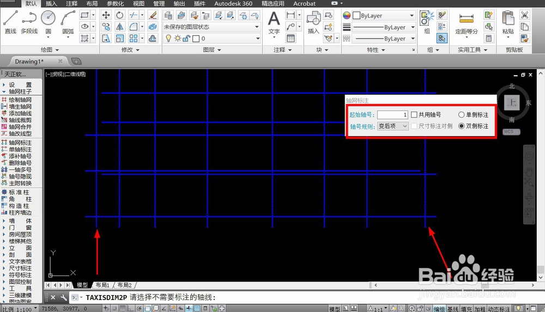Toggle layer on/off lightbulb icon

(168, 38)
